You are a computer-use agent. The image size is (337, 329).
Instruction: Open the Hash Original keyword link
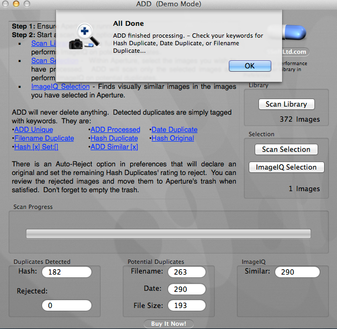pyautogui.click(x=173, y=138)
